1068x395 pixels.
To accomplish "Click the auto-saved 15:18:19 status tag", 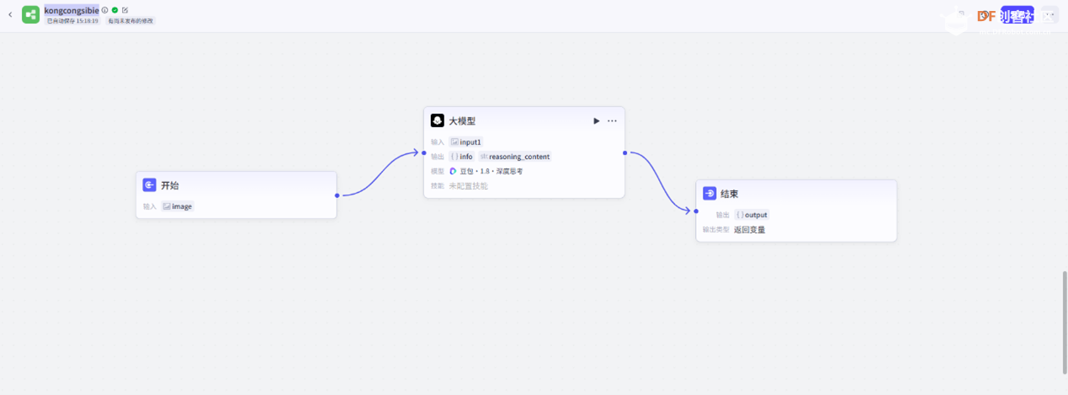I will coord(72,20).
